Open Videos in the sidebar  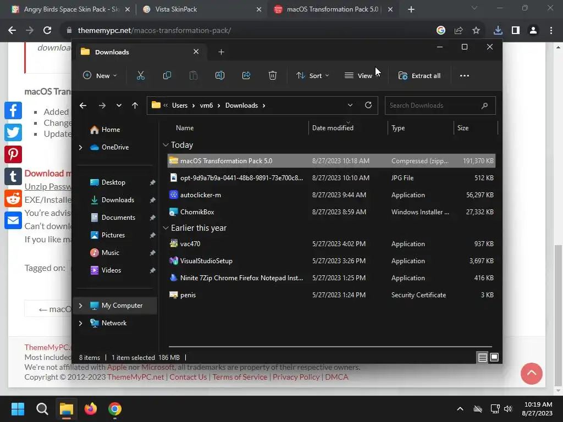click(x=106, y=270)
